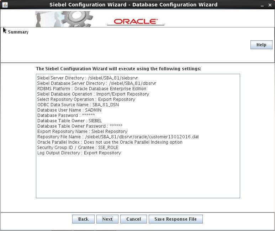Click the gear banner image
275x231 pixels.
point(64,19)
